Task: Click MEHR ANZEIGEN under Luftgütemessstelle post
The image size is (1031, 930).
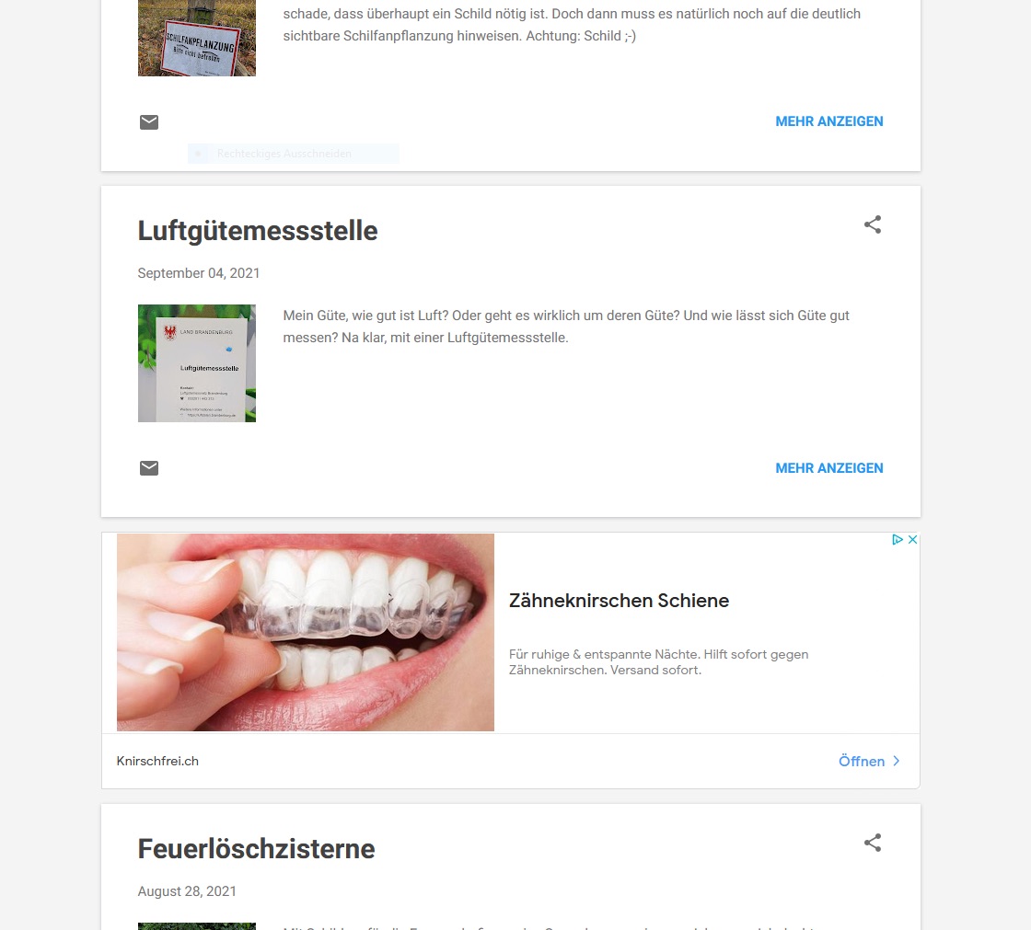Action: coord(829,468)
